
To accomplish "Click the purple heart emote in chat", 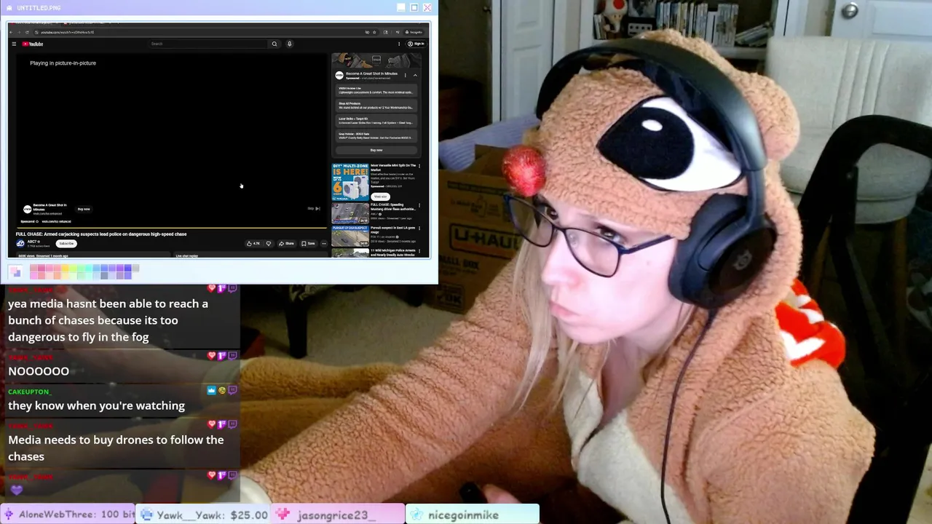I will 16,491.
